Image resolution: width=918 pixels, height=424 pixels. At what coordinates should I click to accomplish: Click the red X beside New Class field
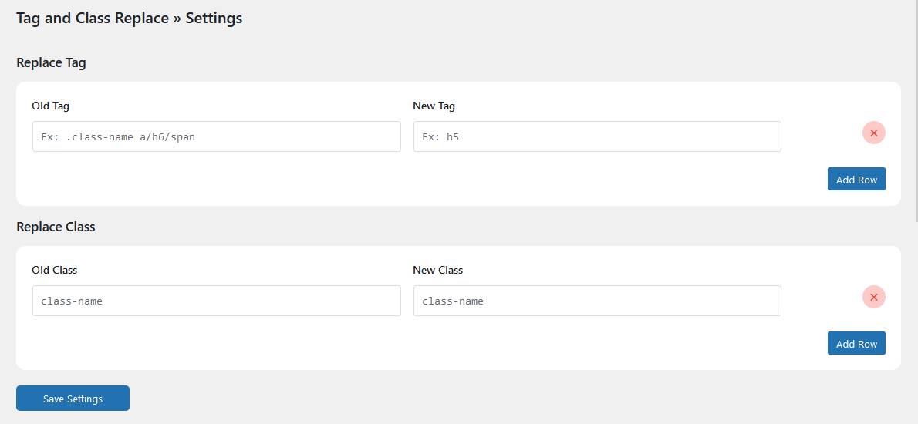873,297
